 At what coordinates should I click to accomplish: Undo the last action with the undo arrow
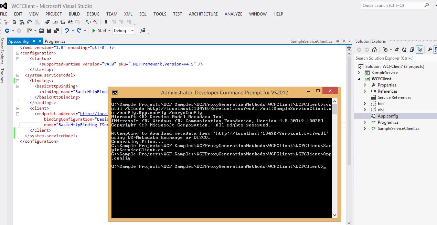67,31
